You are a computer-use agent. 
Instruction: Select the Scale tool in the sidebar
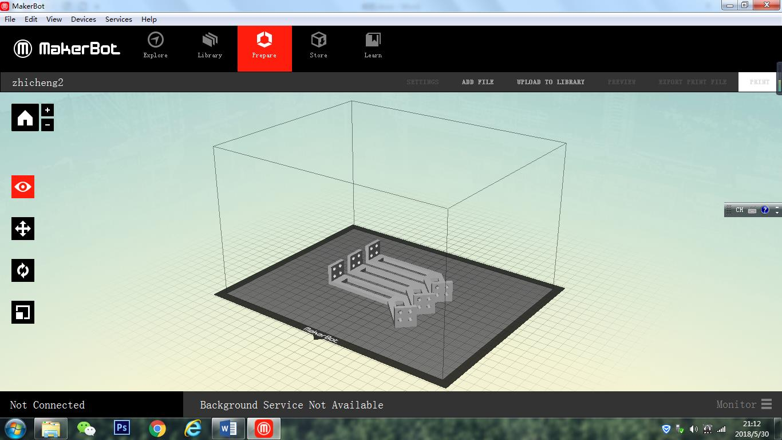point(22,312)
